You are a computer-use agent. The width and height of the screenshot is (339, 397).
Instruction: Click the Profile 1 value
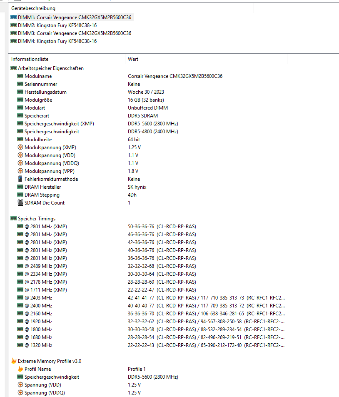[x=137, y=369]
